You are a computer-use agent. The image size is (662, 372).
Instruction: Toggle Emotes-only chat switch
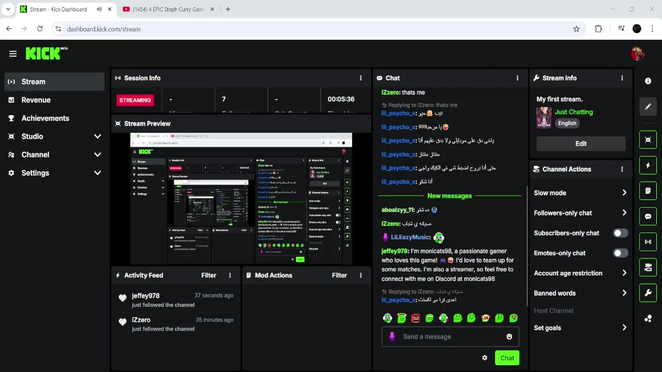(x=620, y=253)
